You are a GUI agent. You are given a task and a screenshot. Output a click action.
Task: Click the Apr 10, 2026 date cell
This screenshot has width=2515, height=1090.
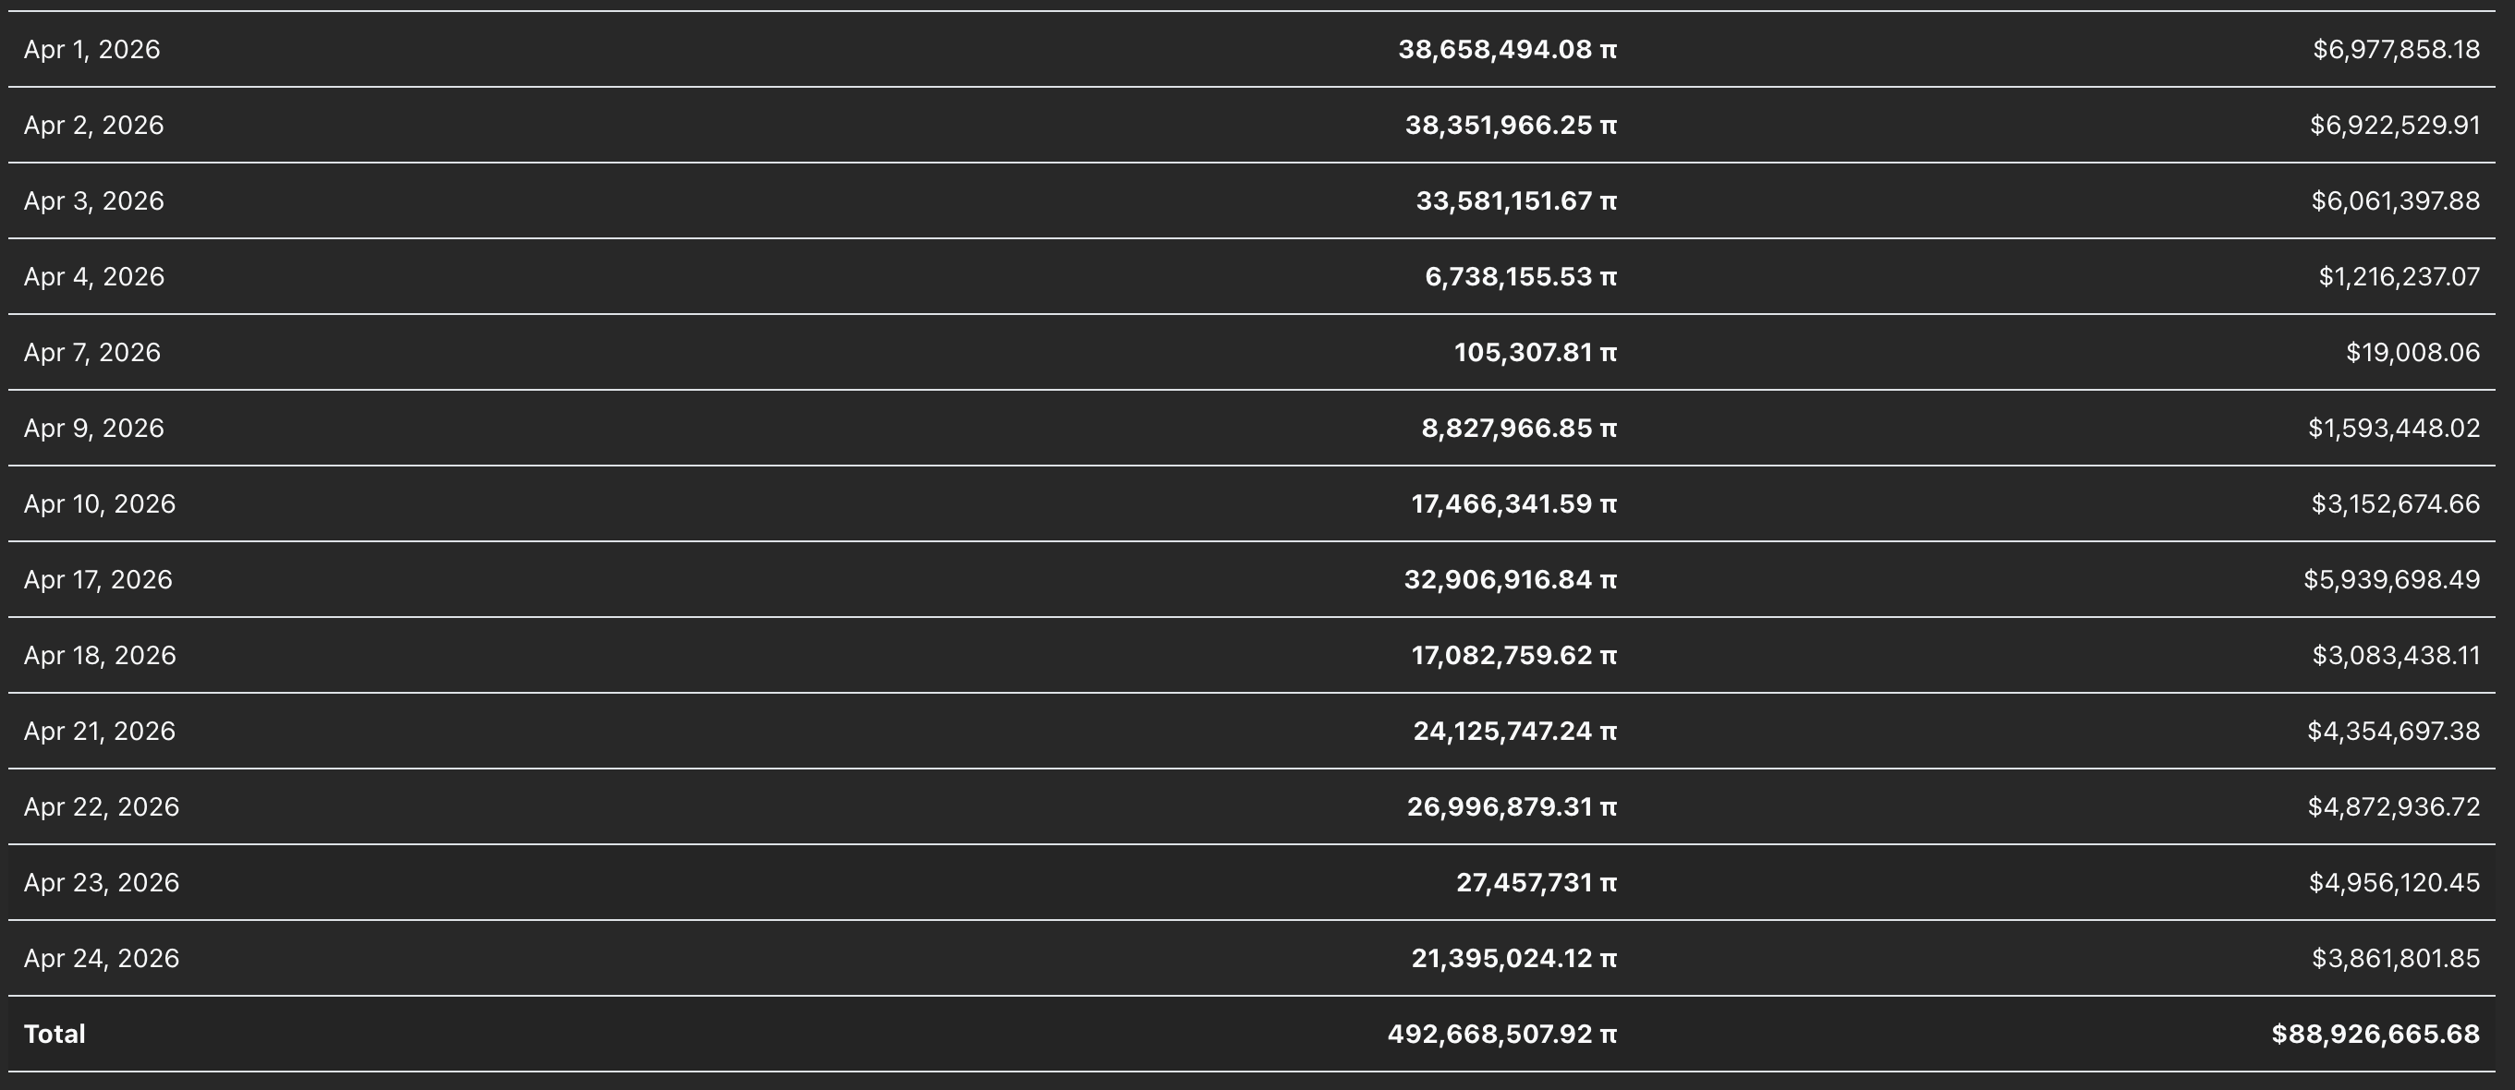[100, 504]
